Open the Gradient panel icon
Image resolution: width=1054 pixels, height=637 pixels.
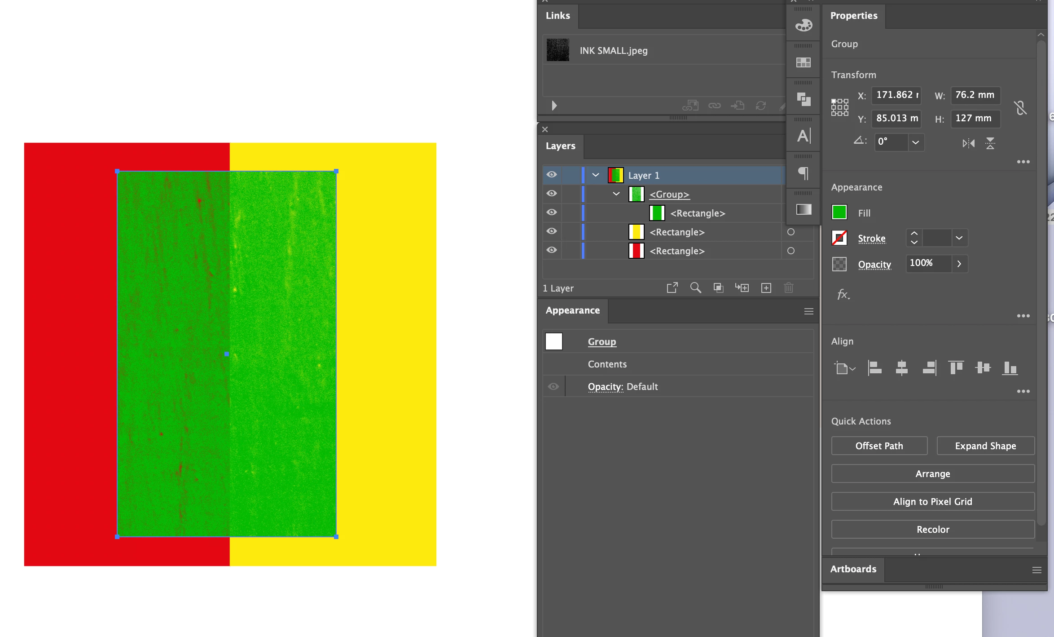pos(804,209)
